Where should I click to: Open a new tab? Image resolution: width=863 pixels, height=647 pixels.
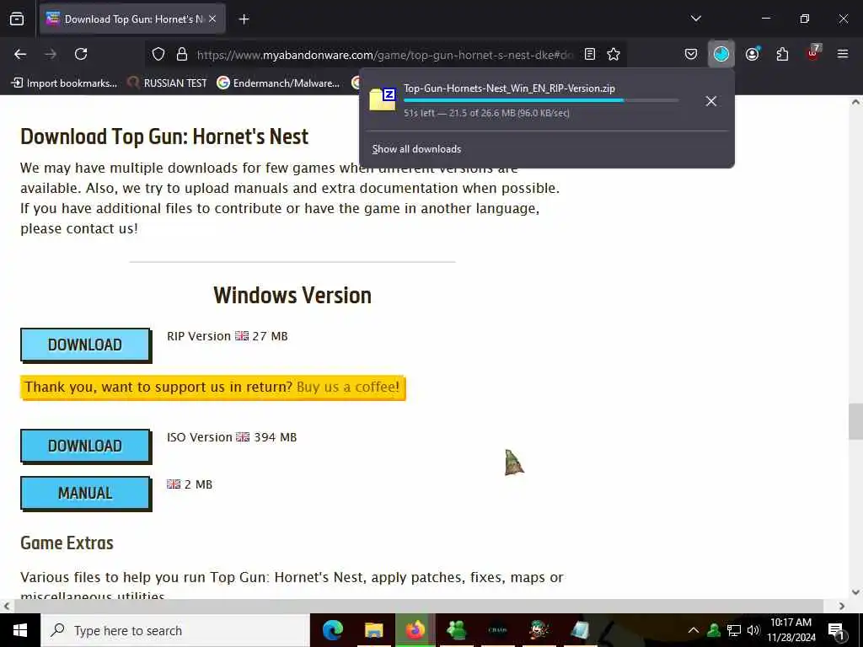[x=244, y=19]
